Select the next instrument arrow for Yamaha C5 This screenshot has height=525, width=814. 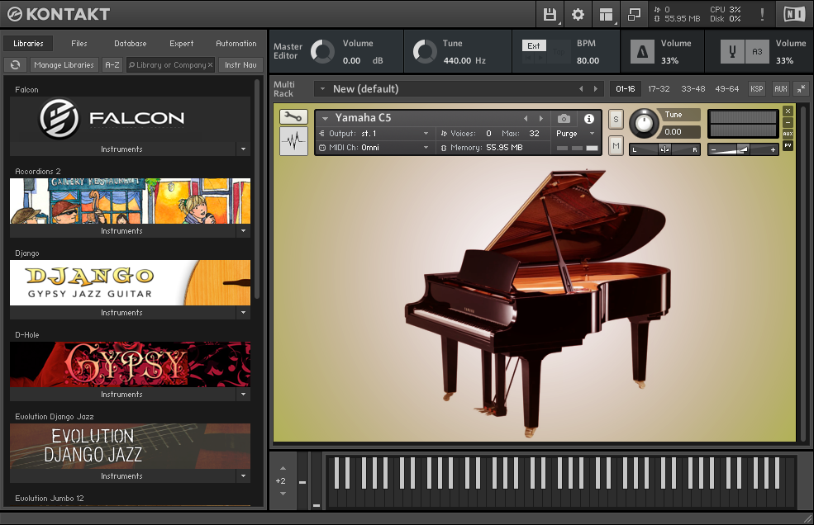click(x=541, y=118)
